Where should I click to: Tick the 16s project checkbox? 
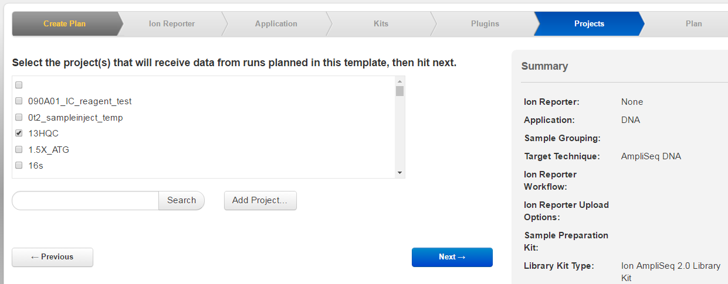pyautogui.click(x=19, y=165)
